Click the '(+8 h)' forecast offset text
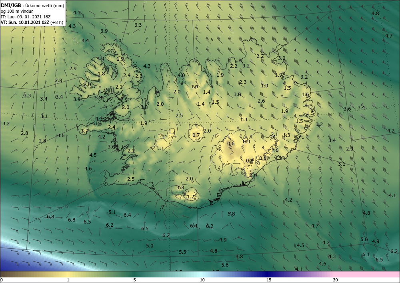Viewport: 400px width, 283px height. click(x=57, y=22)
